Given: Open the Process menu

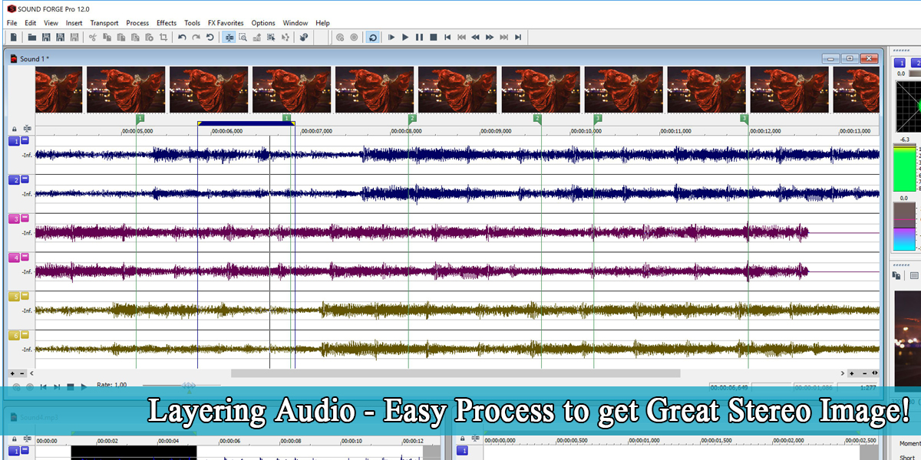Looking at the screenshot, I should point(137,22).
